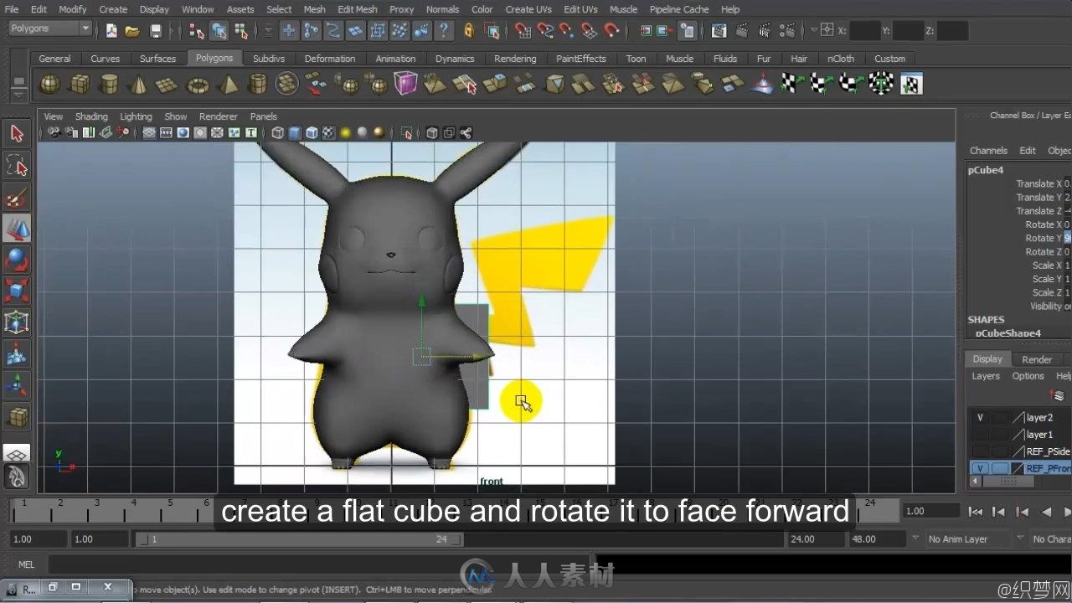Click the time range slider bar
This screenshot has height=603, width=1072.
tap(297, 539)
